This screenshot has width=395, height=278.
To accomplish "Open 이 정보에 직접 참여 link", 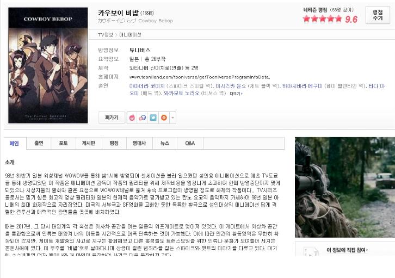I will 347,250.
